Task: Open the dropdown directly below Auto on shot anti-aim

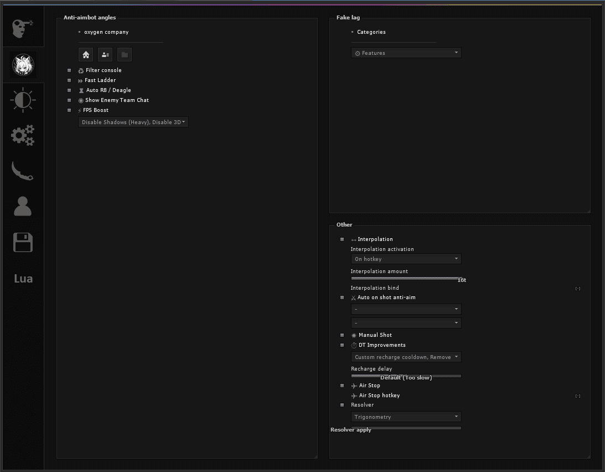Action: click(x=406, y=309)
